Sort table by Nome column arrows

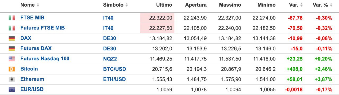tap(38, 5)
